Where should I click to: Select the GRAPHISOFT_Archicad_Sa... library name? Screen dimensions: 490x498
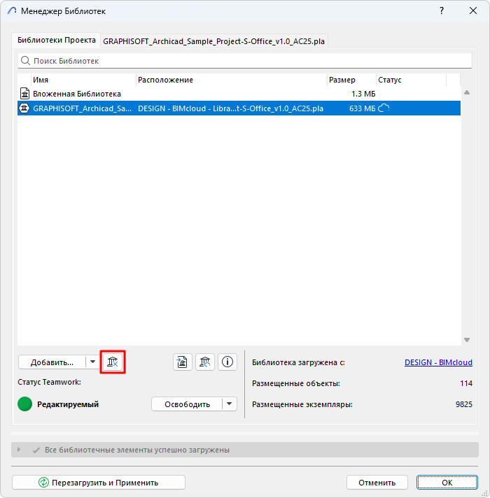[x=83, y=108]
